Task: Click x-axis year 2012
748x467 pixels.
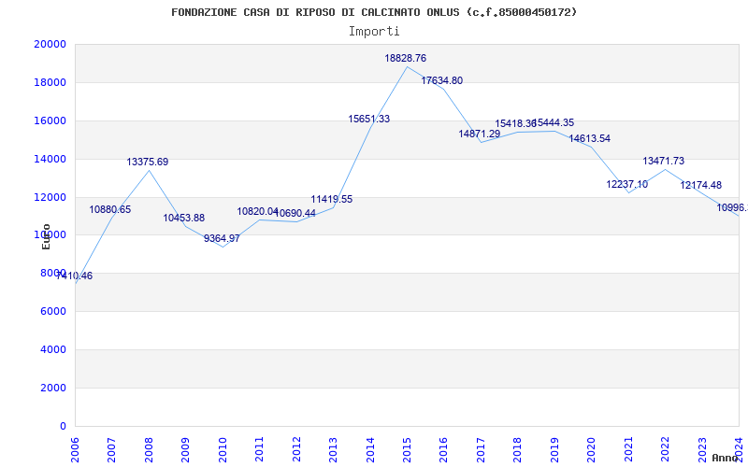Action: point(296,450)
